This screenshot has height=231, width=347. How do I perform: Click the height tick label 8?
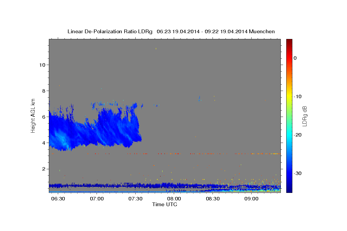click(x=43, y=91)
